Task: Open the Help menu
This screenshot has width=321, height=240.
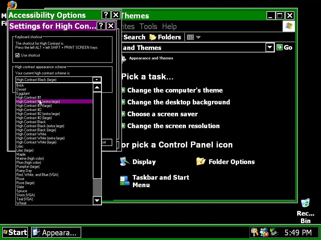Action: 169,27
